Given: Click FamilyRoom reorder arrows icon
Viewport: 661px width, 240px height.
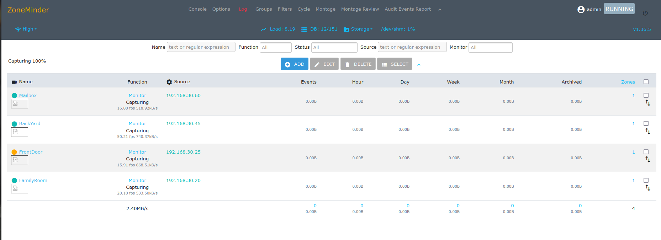Looking at the screenshot, I should (x=648, y=188).
